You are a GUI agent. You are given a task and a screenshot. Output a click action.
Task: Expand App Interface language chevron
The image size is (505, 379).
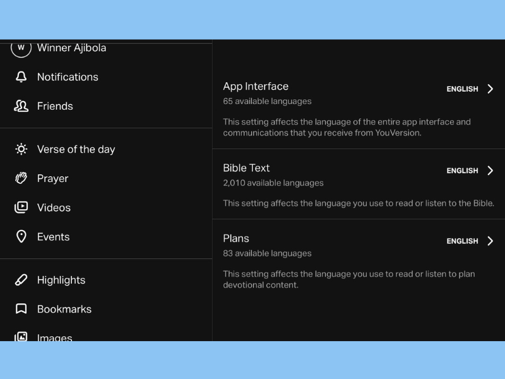pos(490,88)
